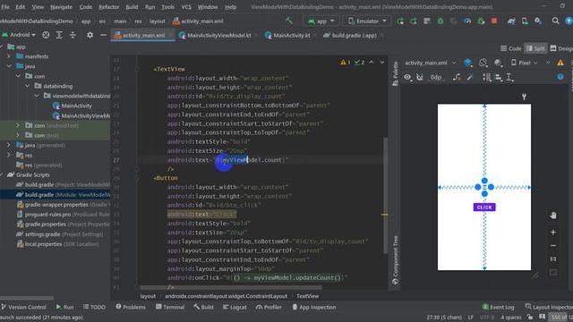The height and width of the screenshot is (322, 573).
Task: Open the Logcat tool window
Action: 235,308
